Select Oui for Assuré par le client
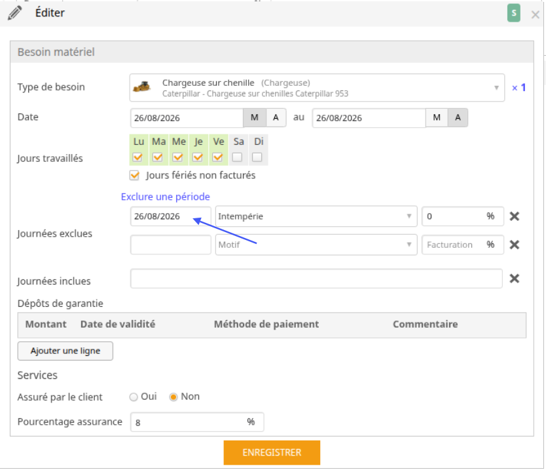The width and height of the screenshot is (546, 472). pos(134,397)
